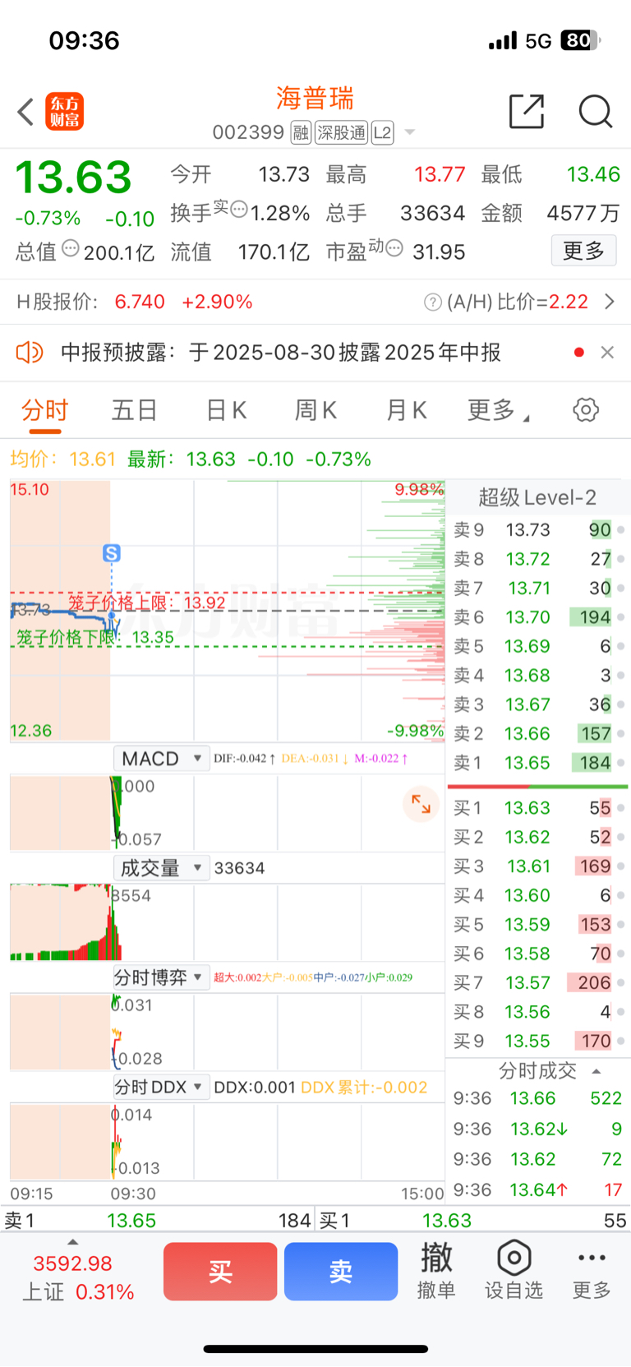Open the 分时博弈 indicator dropdown
This screenshot has width=631, height=1367.
(161, 977)
